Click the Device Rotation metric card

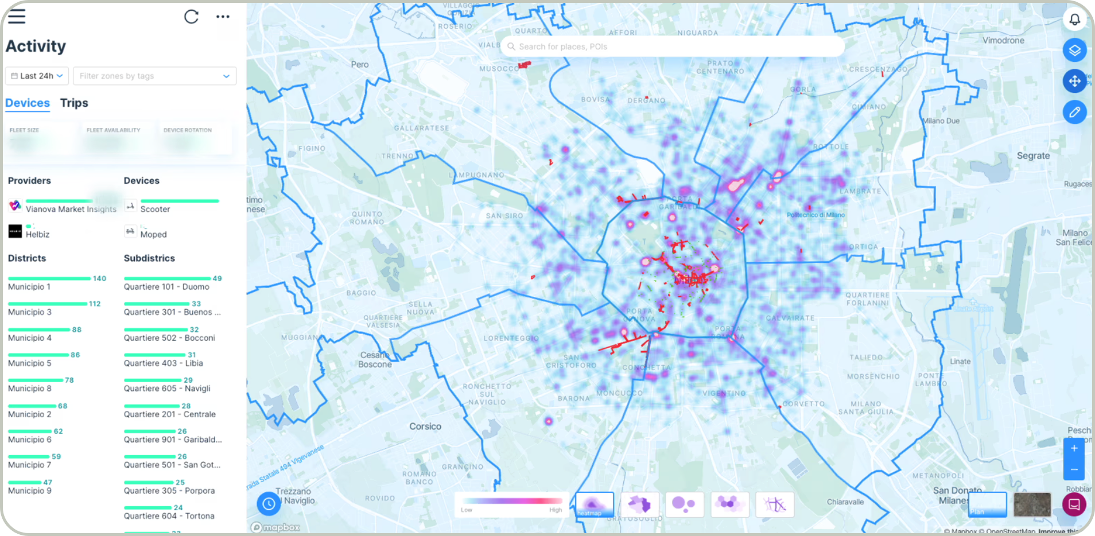(195, 138)
